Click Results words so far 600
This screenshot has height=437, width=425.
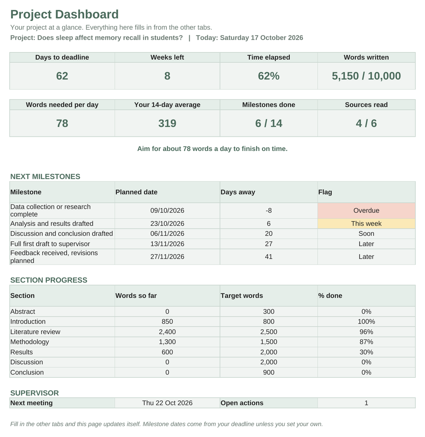pos(167,352)
